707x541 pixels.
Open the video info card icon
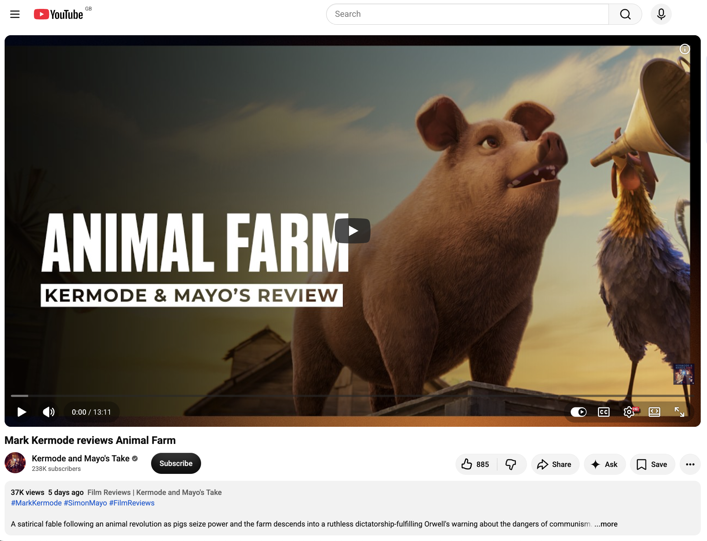click(x=685, y=49)
